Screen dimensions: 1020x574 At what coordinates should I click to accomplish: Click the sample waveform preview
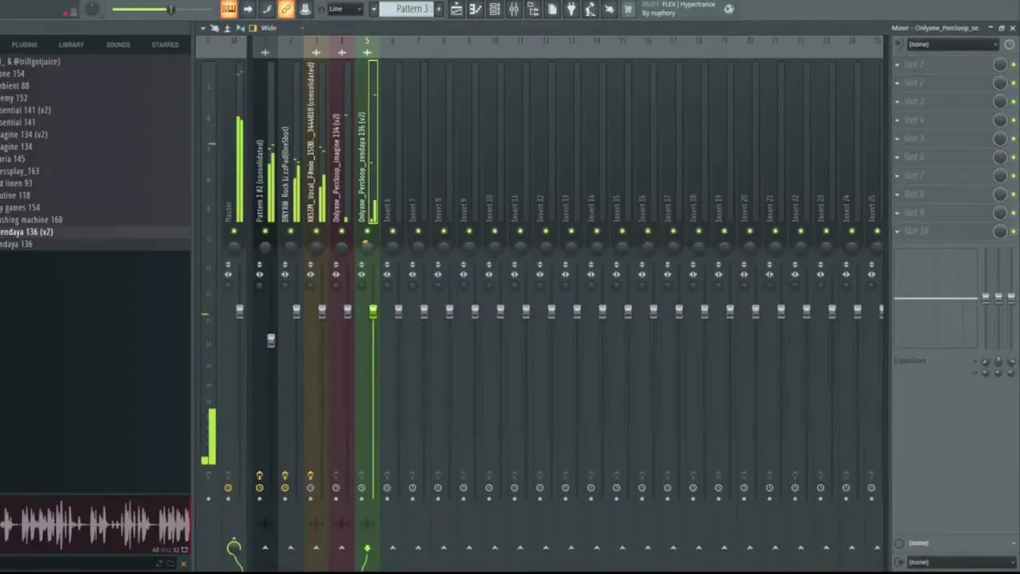(96, 525)
